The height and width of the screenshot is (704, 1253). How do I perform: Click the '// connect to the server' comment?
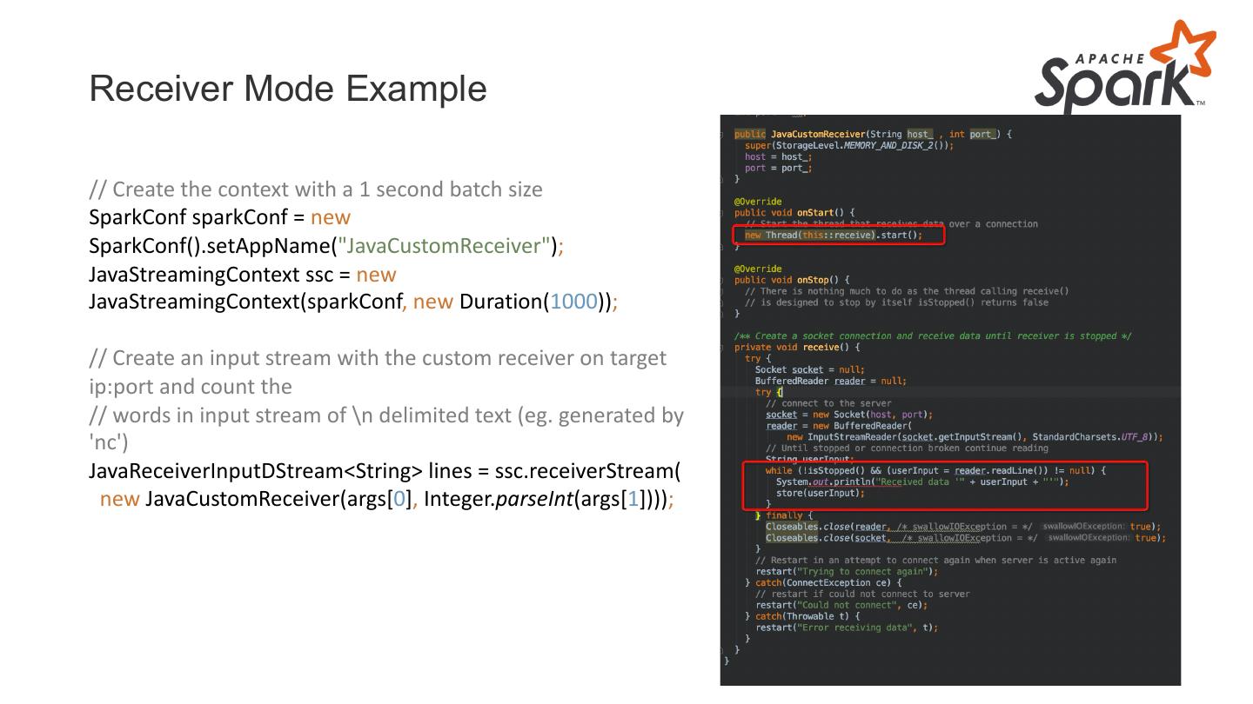[828, 403]
